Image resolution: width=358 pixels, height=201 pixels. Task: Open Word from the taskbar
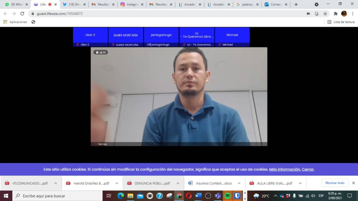(198, 196)
